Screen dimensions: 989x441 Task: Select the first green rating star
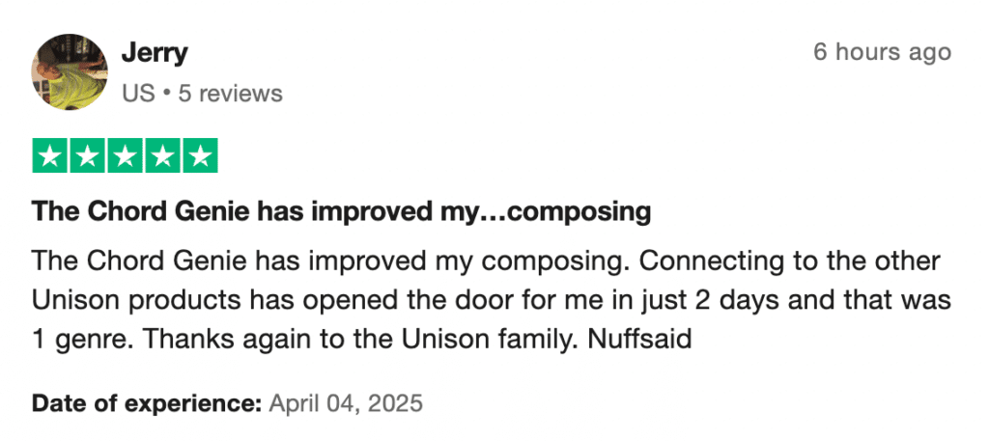[x=50, y=155]
